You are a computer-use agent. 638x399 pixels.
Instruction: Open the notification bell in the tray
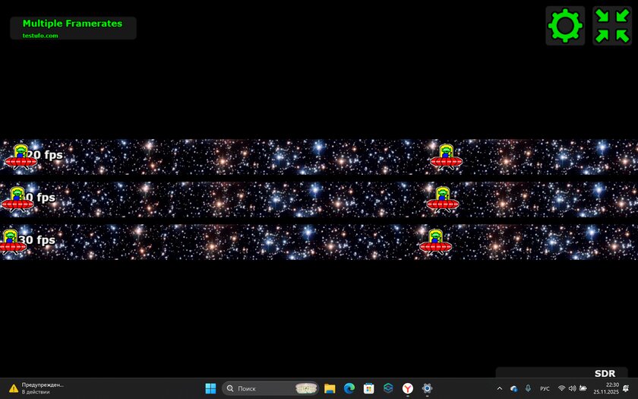[x=626, y=388]
